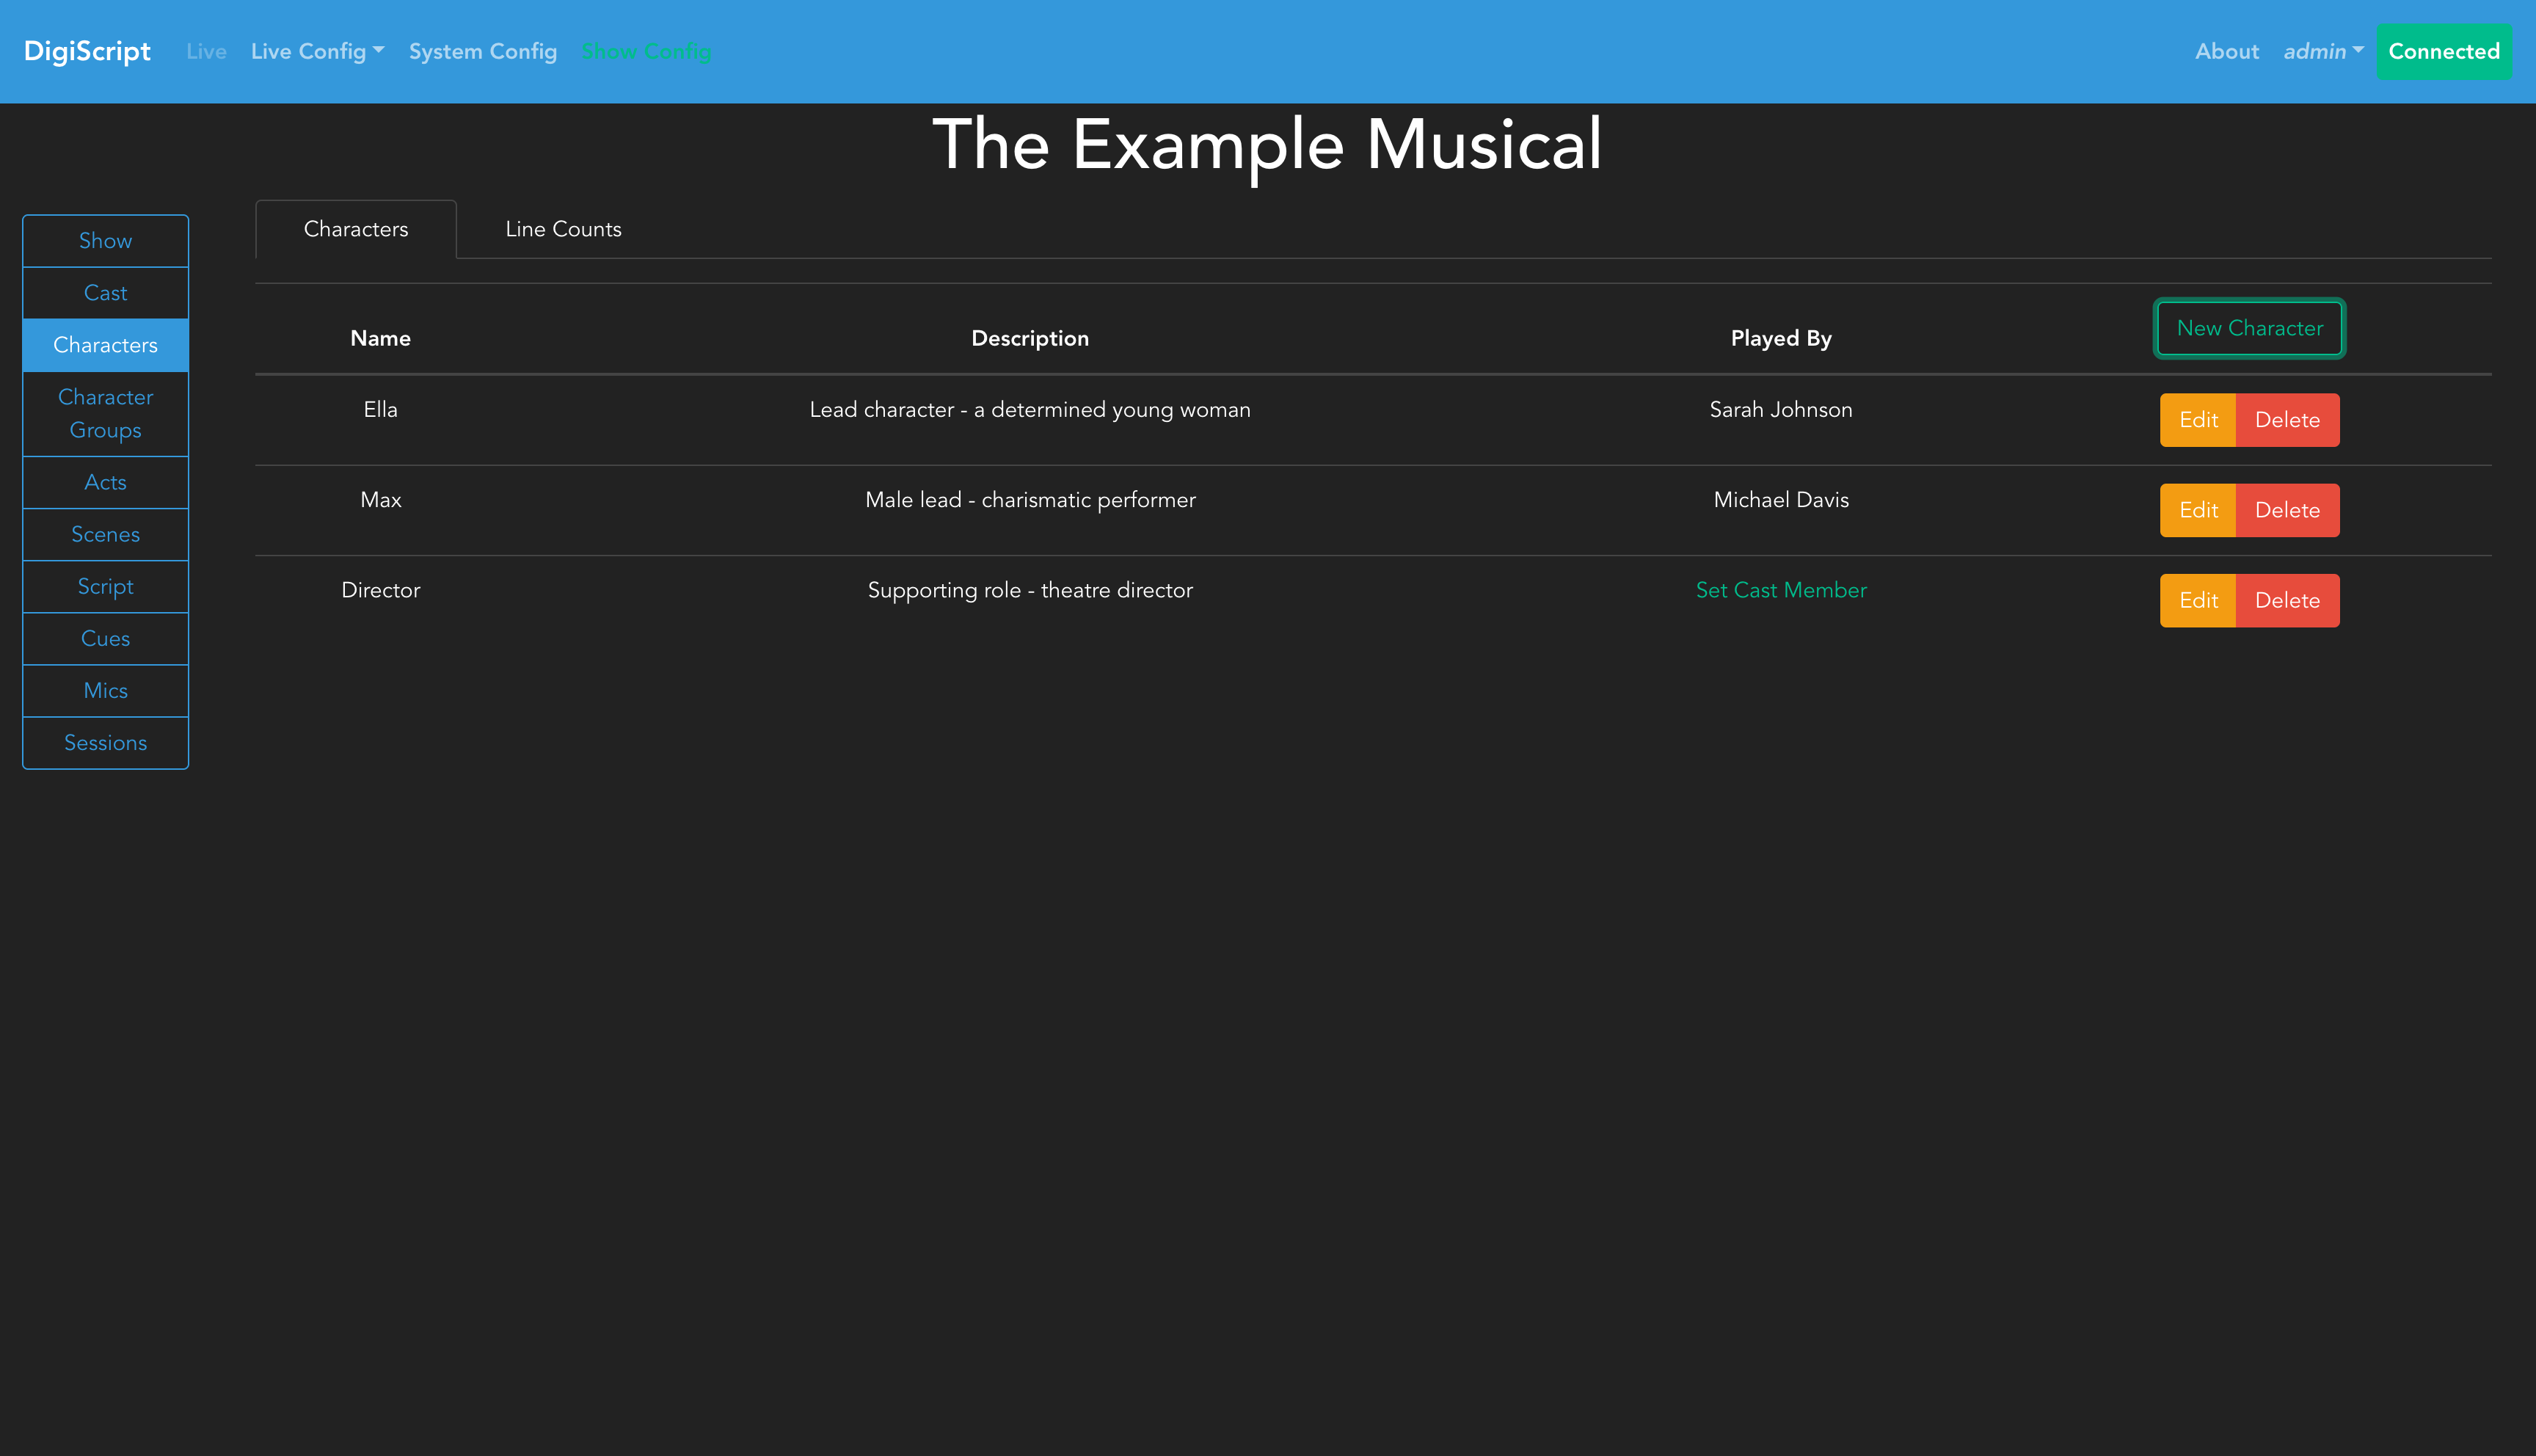
Task: Open the Cast sidebar section
Action: (x=105, y=293)
